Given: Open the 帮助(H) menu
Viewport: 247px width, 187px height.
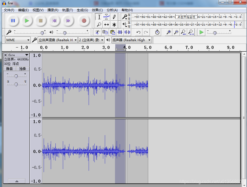Looking at the screenshot, I should click(x=127, y=10).
